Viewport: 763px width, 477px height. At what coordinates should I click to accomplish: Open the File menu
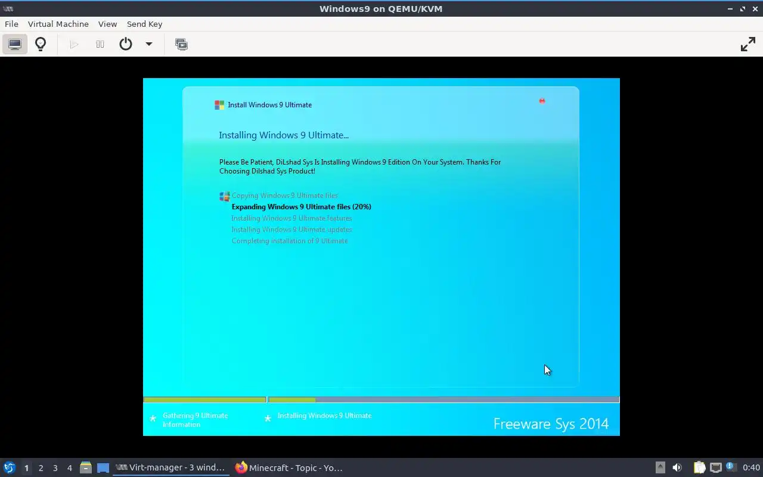pyautogui.click(x=11, y=24)
